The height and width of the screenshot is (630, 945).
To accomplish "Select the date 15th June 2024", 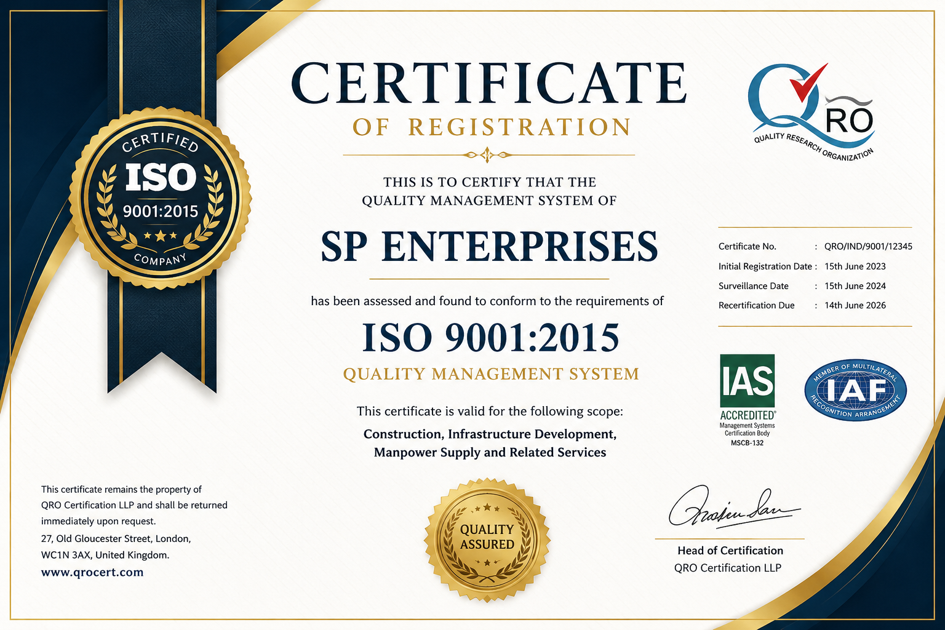I will (x=855, y=286).
